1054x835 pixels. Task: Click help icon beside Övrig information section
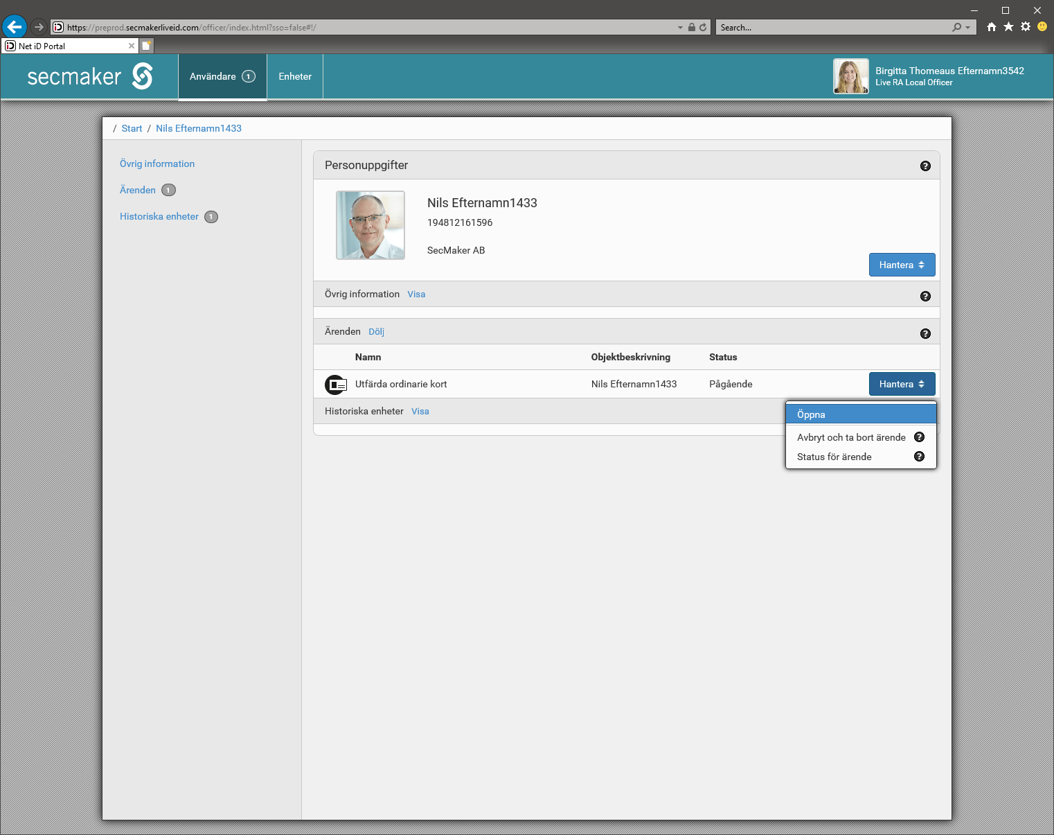coord(925,296)
